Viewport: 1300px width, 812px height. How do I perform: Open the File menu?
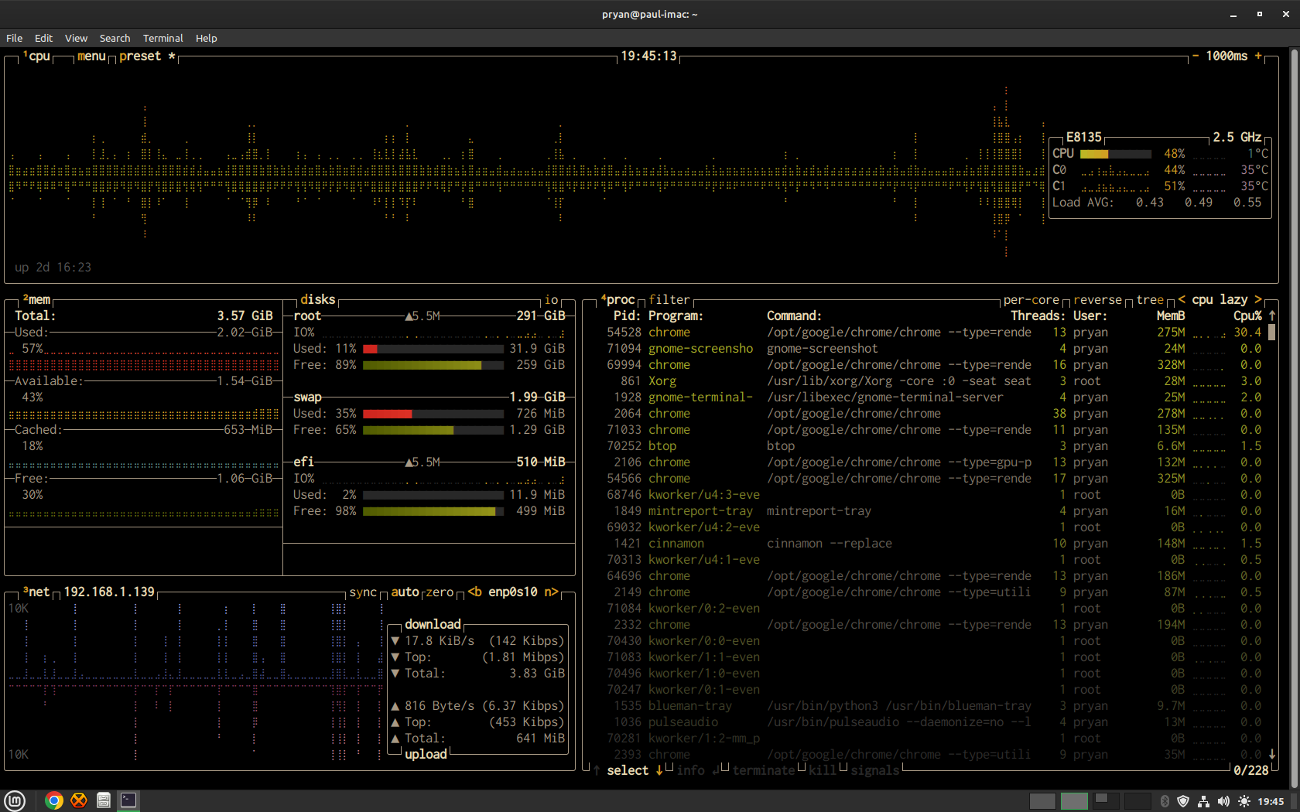tap(14, 38)
